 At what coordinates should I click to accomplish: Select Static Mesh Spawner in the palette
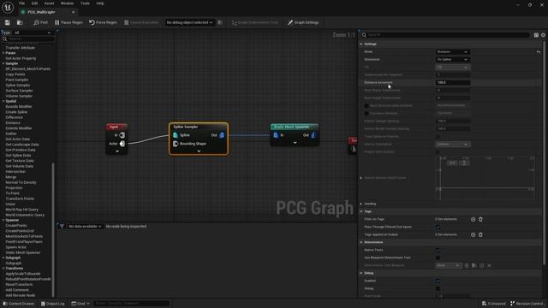coord(23,252)
